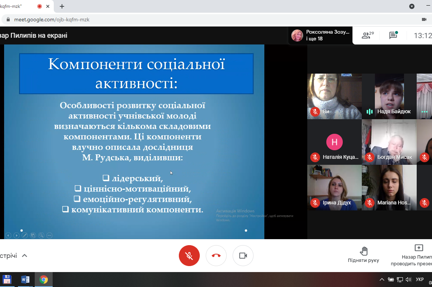Click the present screen icon
The height and width of the screenshot is (287, 432).
419,248
